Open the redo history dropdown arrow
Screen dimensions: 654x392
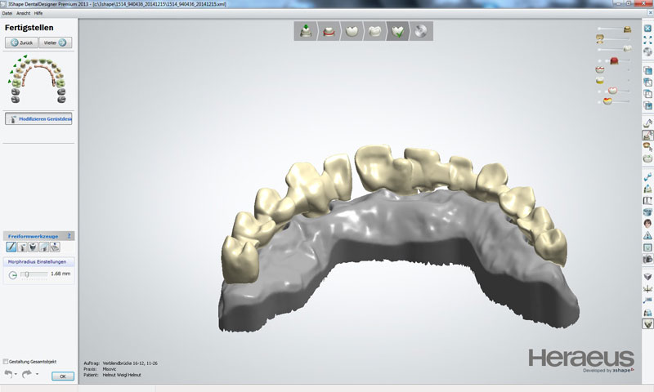(x=38, y=376)
